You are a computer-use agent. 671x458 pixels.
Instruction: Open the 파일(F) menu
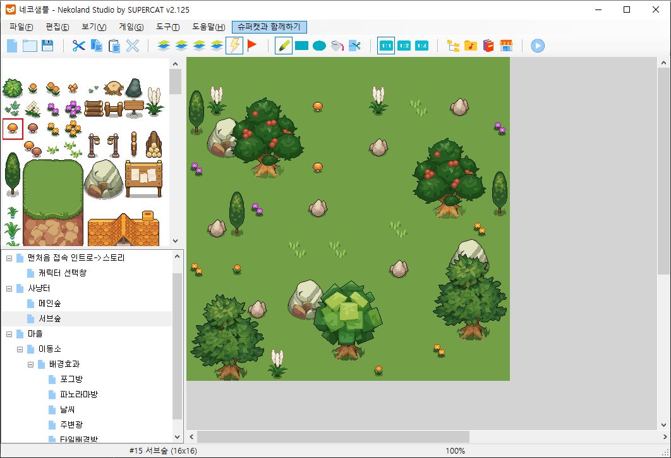[21, 27]
